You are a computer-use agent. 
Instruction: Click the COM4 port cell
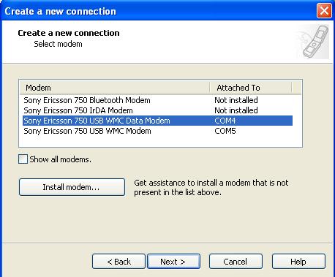225,121
